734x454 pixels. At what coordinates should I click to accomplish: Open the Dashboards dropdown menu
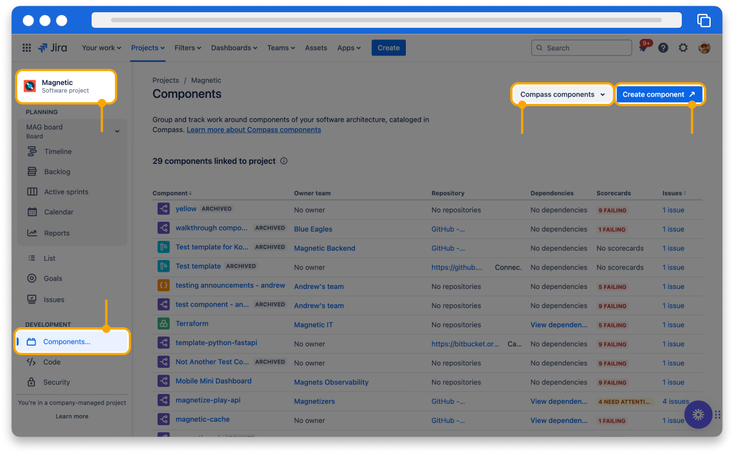234,48
